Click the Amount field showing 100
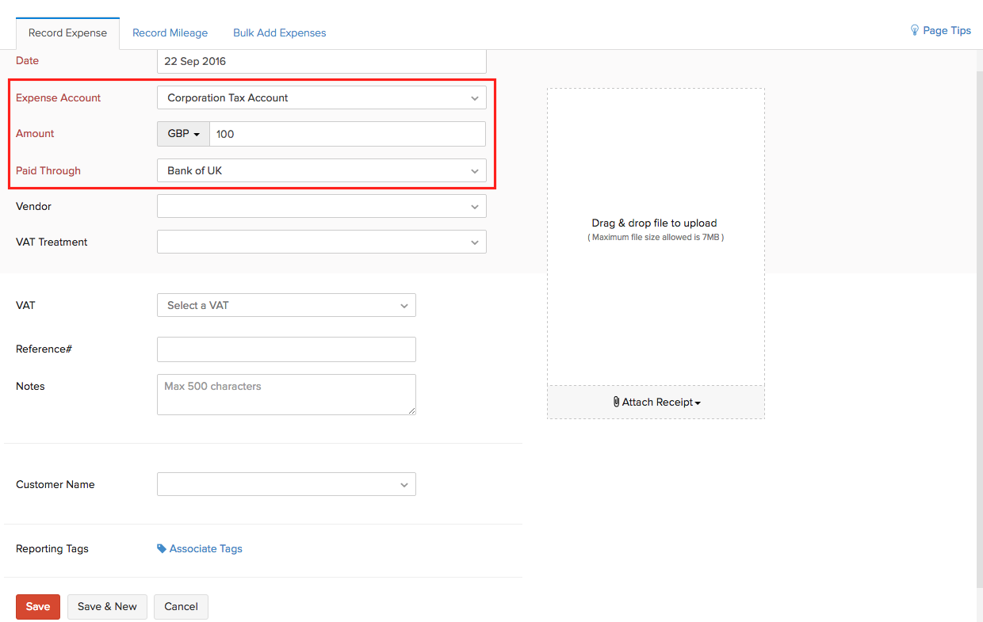Screen dimensions: 983x622 click(347, 134)
